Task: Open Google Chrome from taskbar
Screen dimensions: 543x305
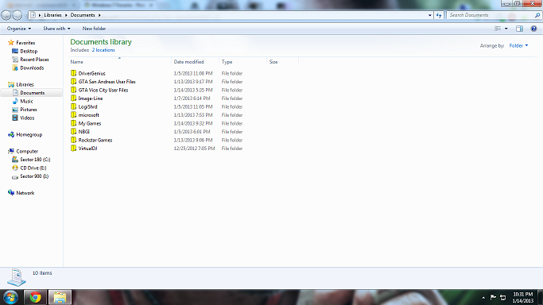Action: pyautogui.click(x=35, y=297)
